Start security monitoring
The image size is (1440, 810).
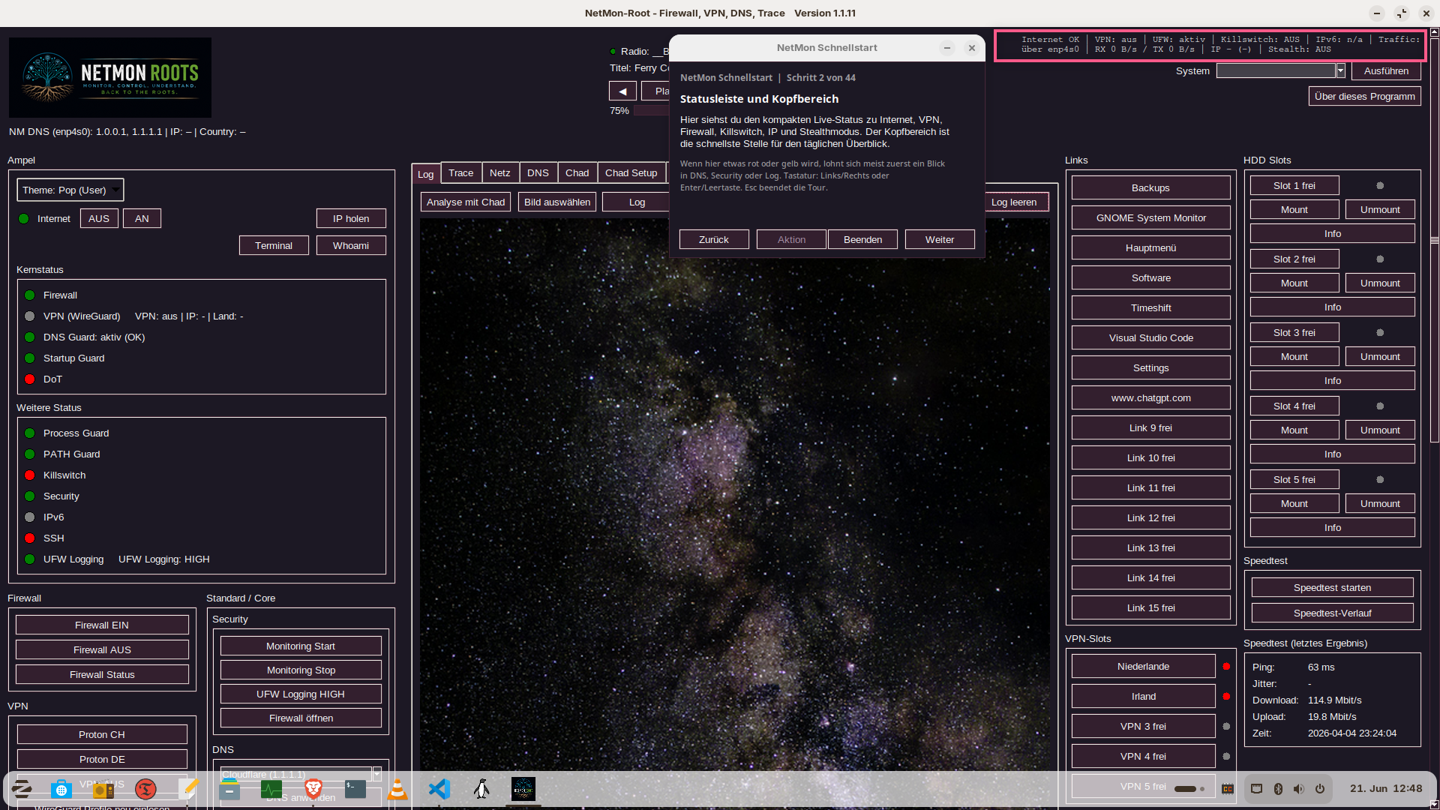coord(301,646)
